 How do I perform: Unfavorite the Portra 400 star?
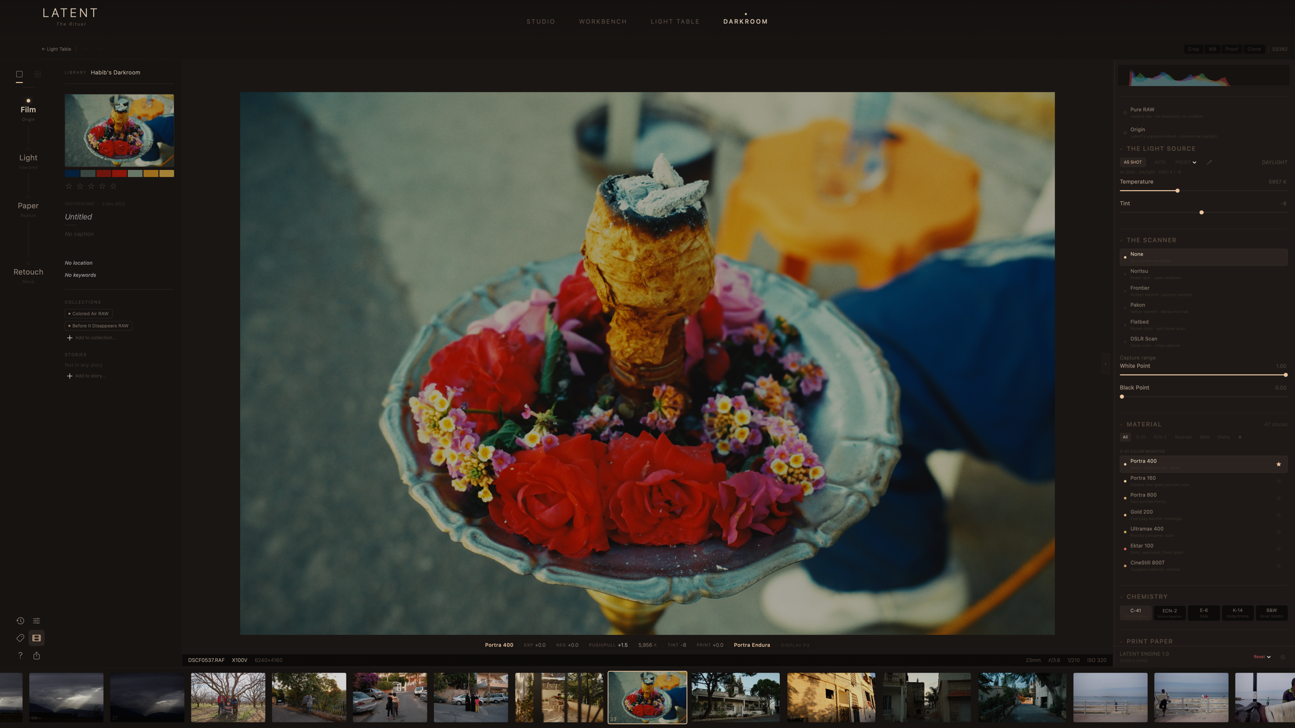[x=1278, y=464]
